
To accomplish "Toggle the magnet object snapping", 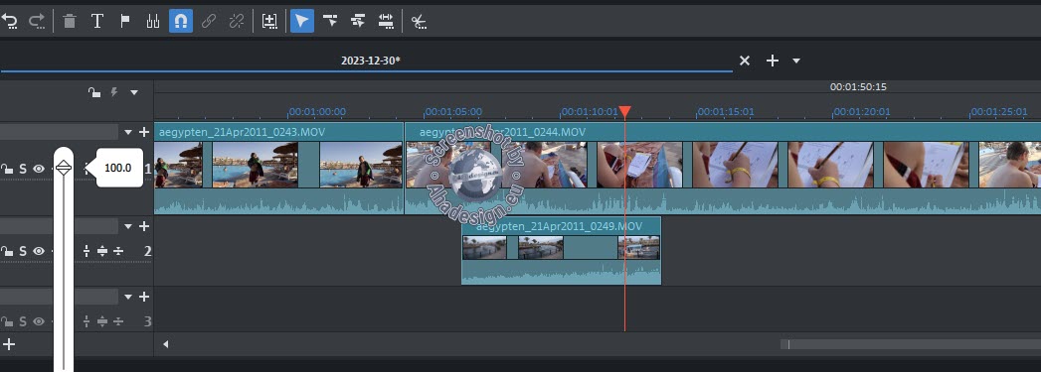I will coord(181,21).
